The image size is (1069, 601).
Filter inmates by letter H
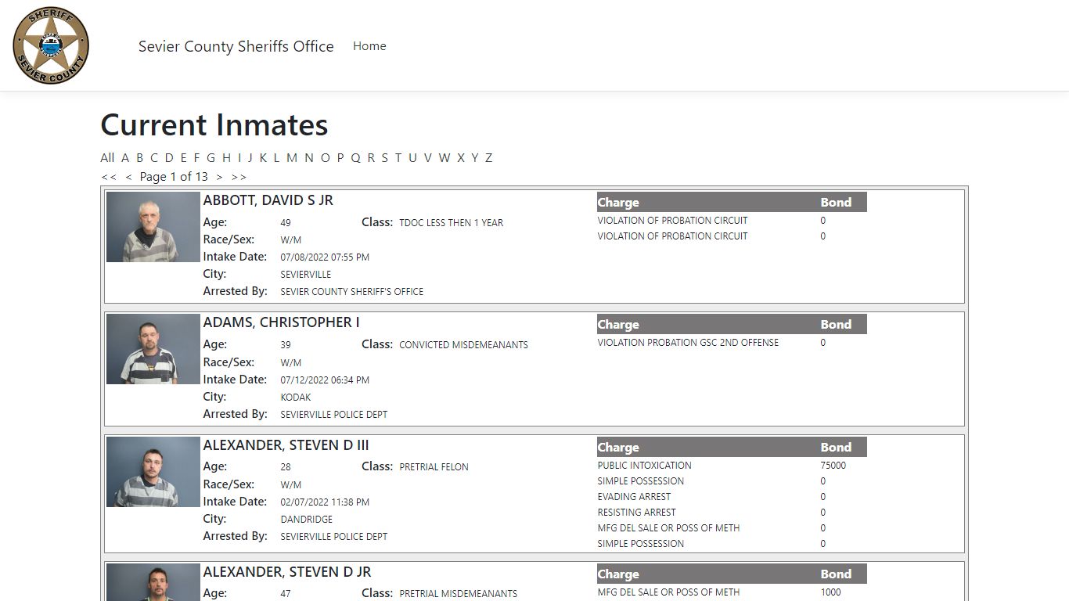[x=226, y=157]
